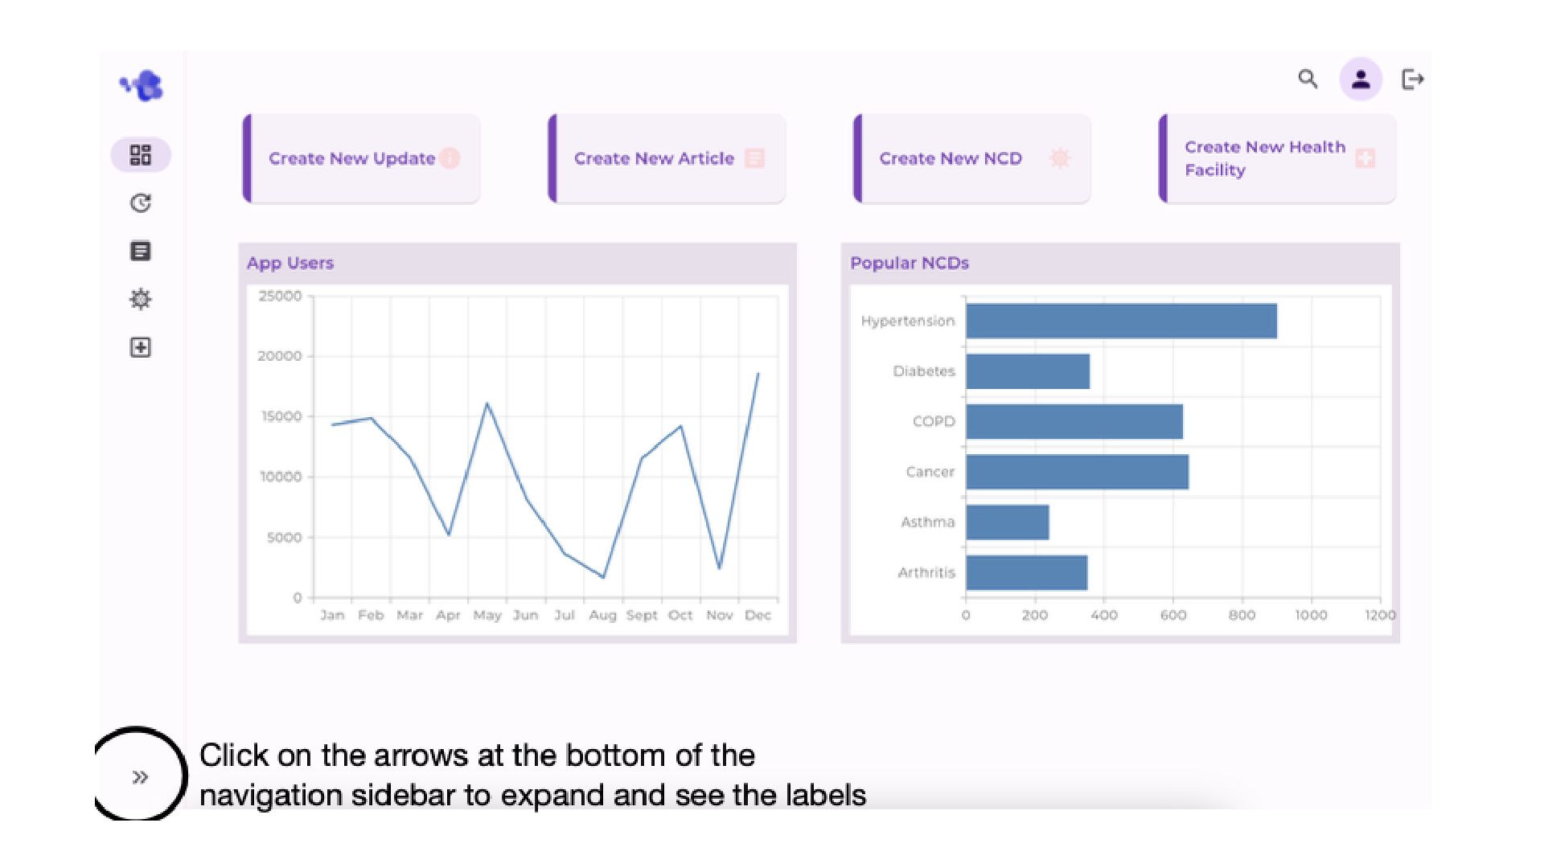1544x868 pixels.
Task: Open the user profile avatar
Action: click(x=1361, y=79)
